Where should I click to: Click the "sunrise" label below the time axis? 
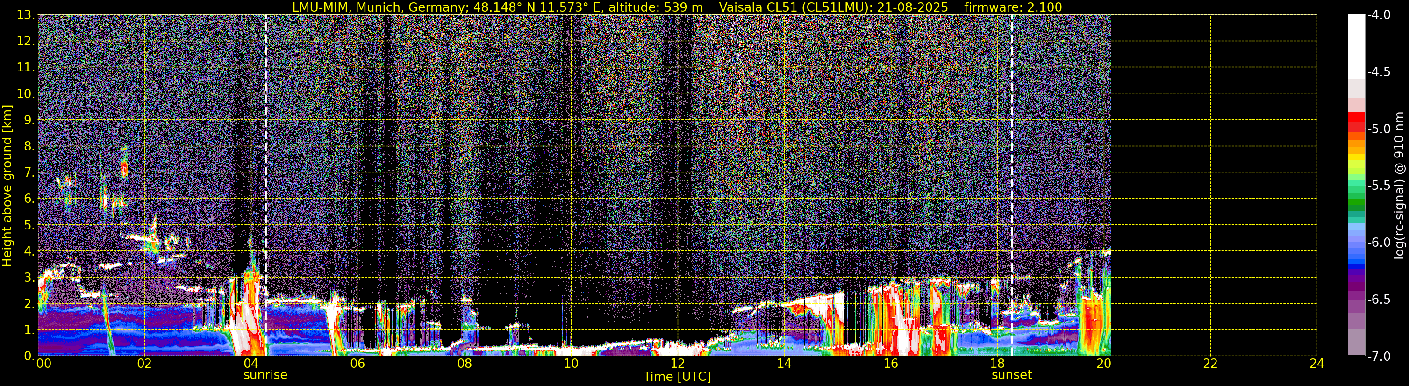[265, 375]
